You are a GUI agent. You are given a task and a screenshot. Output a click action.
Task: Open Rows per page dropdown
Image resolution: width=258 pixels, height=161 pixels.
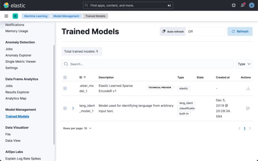77,129
